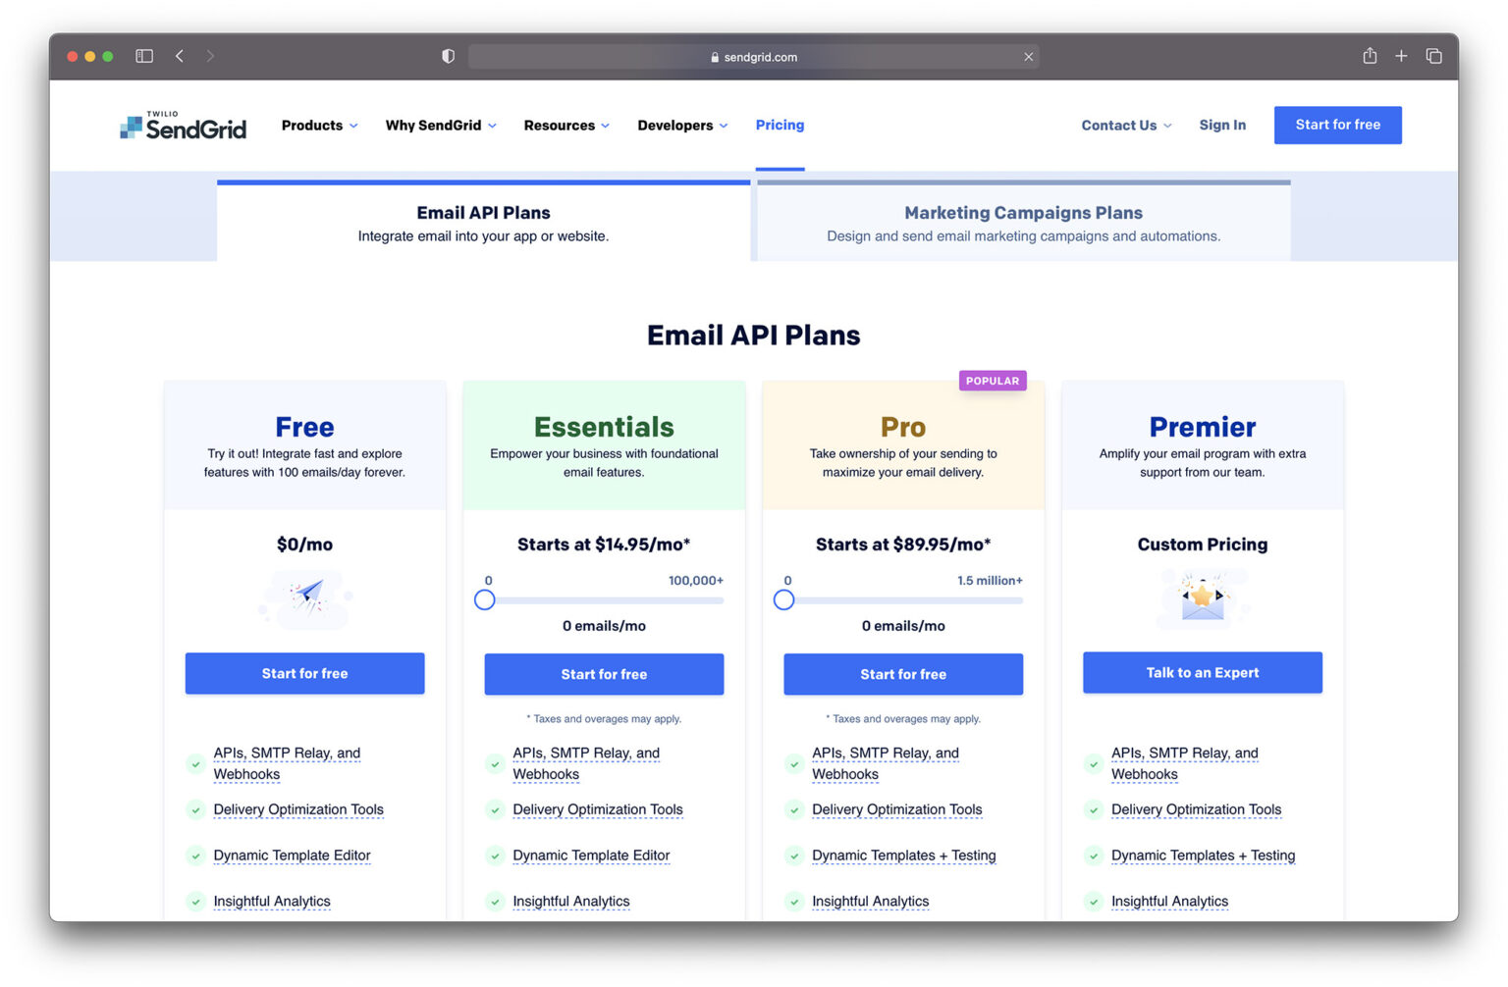This screenshot has height=987, width=1508.
Task: Navigate back with the browser back arrow
Action: click(x=180, y=56)
